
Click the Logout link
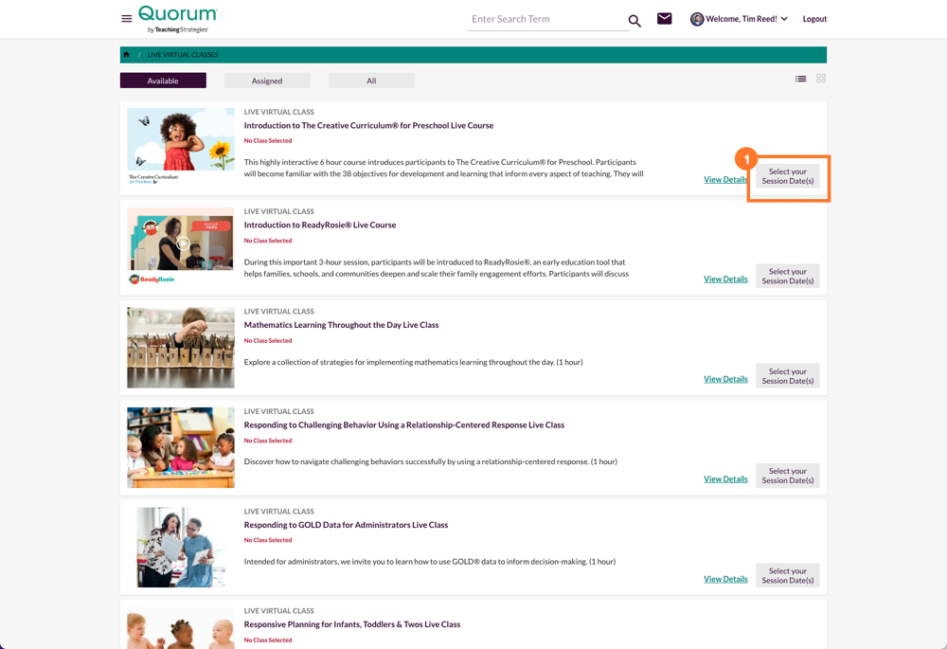pos(814,18)
